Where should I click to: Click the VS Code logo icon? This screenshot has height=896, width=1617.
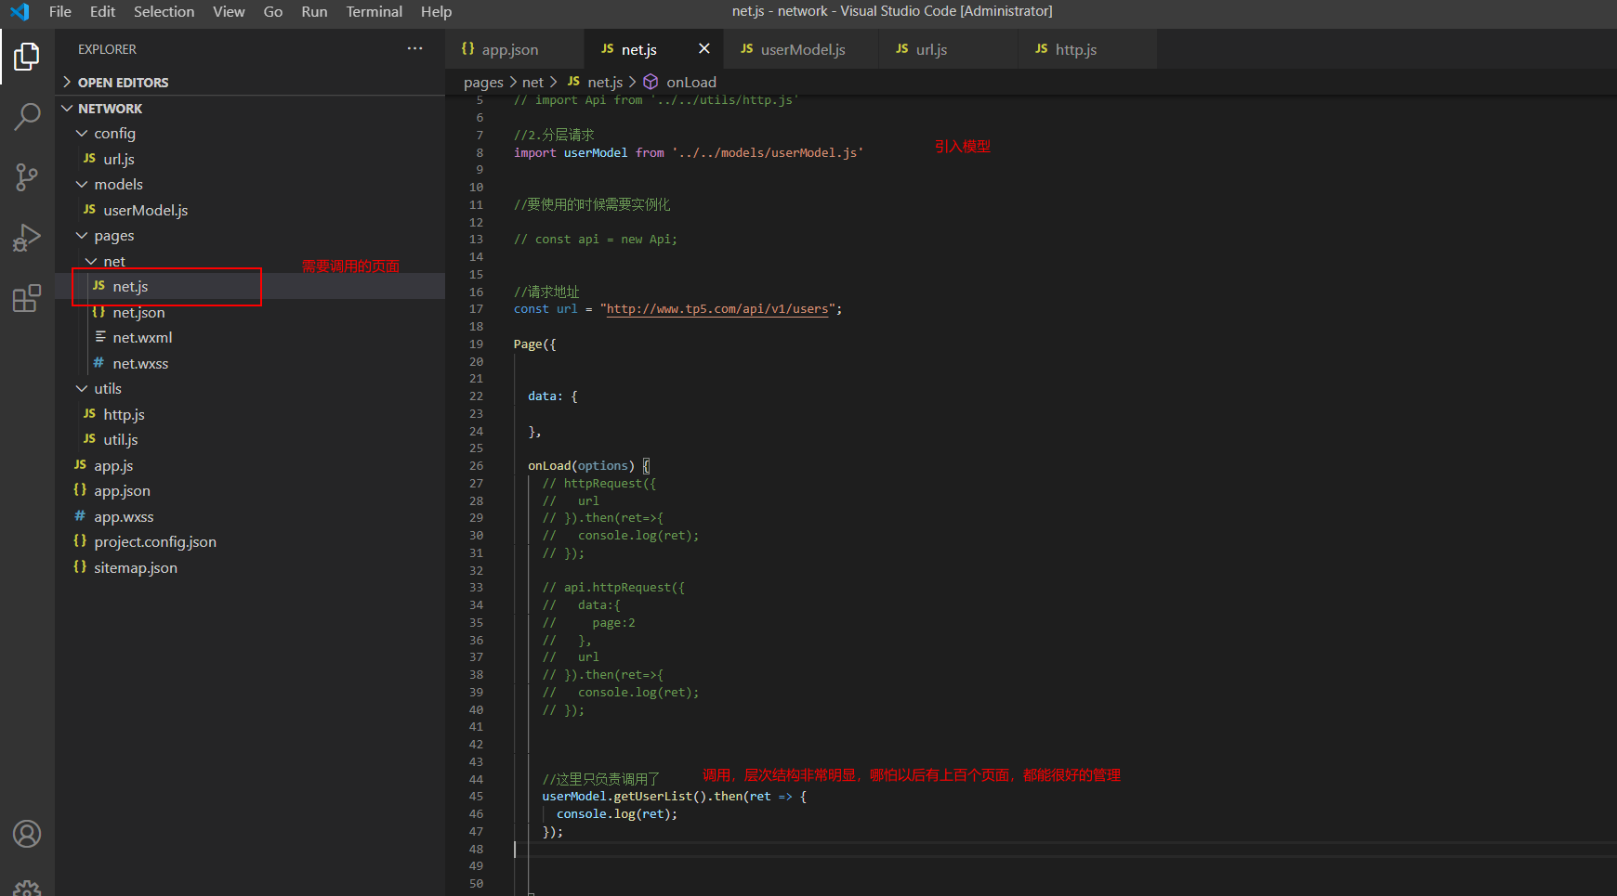(20, 11)
